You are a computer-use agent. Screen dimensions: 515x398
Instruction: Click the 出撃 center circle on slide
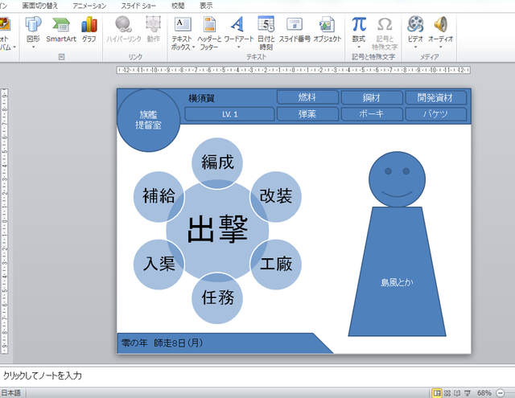coord(217,231)
